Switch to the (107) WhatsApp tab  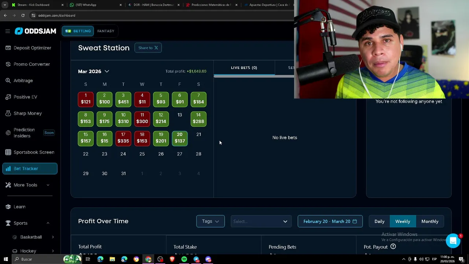(x=96, y=5)
